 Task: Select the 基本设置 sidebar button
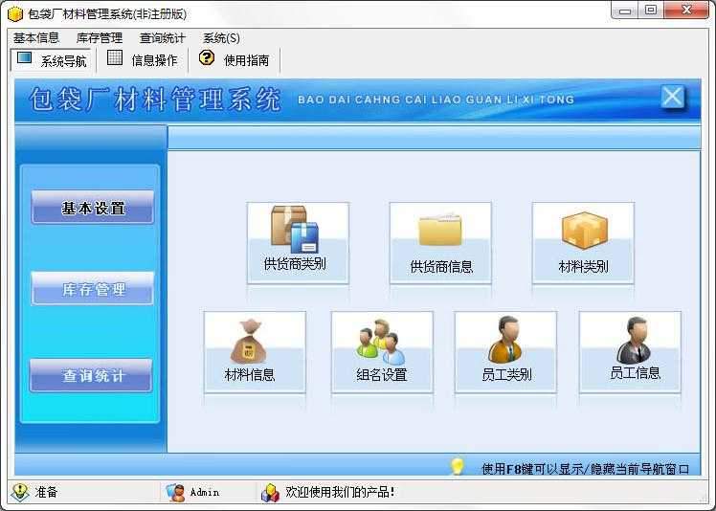click(x=93, y=208)
